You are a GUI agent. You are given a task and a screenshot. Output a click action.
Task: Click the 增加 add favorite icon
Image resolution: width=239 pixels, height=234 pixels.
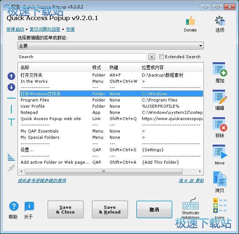click(220, 69)
